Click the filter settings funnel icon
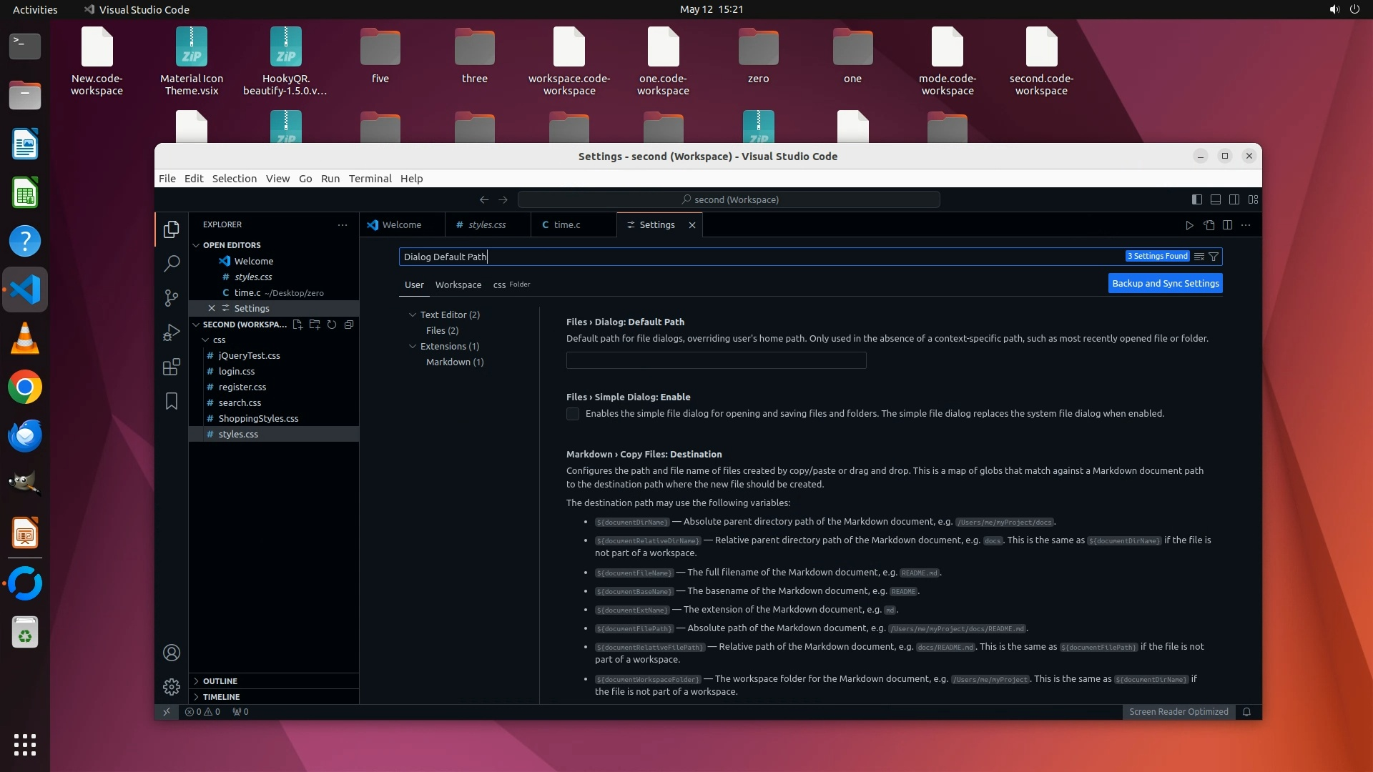This screenshot has height=772, width=1373. pyautogui.click(x=1214, y=257)
